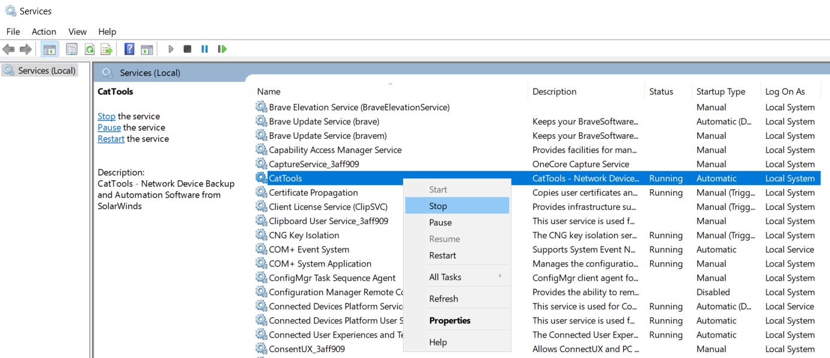
Task: Click the Restart service toolbar icon
Action: pyautogui.click(x=222, y=49)
